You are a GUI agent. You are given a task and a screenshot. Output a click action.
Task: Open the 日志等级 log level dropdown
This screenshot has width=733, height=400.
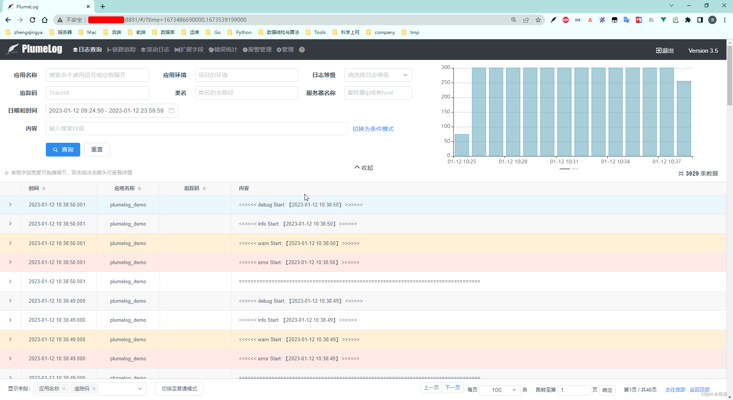click(377, 75)
